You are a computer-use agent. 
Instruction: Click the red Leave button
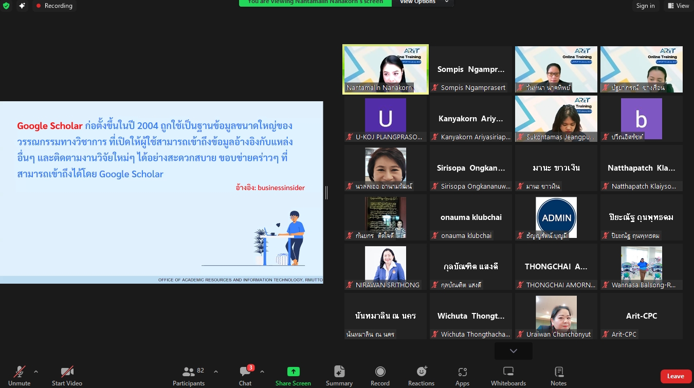675,376
